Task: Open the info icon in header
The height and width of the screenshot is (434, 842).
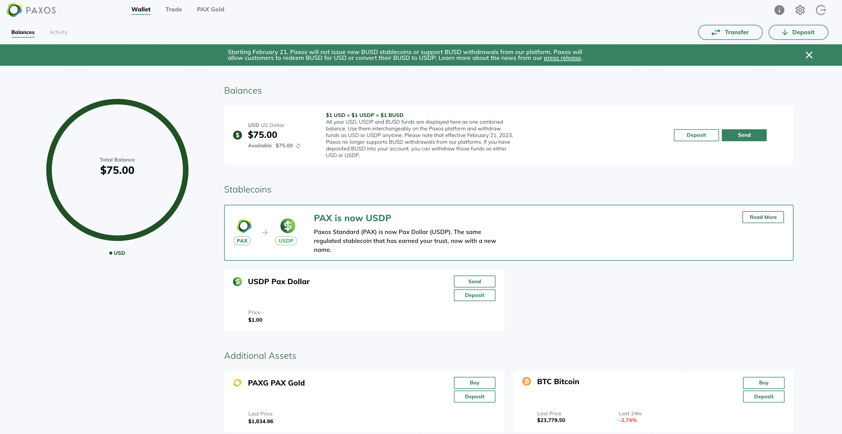Action: pyautogui.click(x=779, y=10)
